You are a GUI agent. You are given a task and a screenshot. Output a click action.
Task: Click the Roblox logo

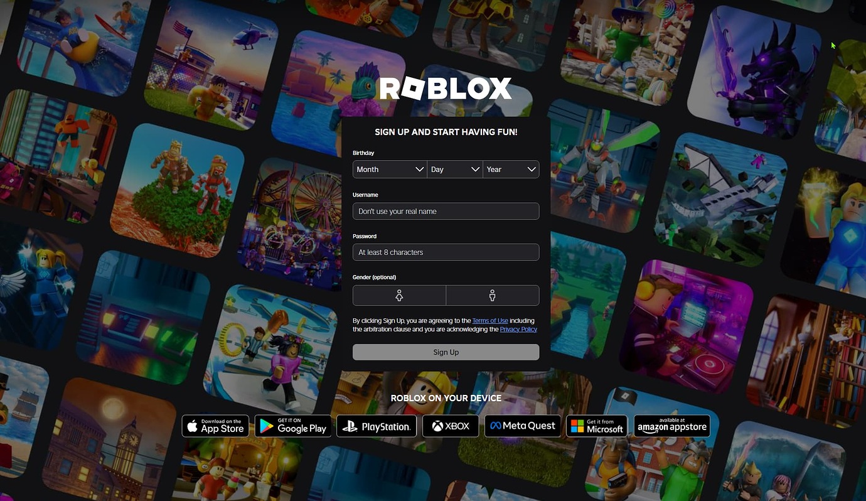click(x=446, y=89)
